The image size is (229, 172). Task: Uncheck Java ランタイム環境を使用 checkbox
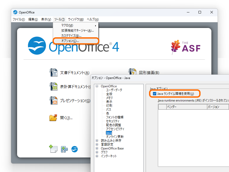(x=154, y=94)
